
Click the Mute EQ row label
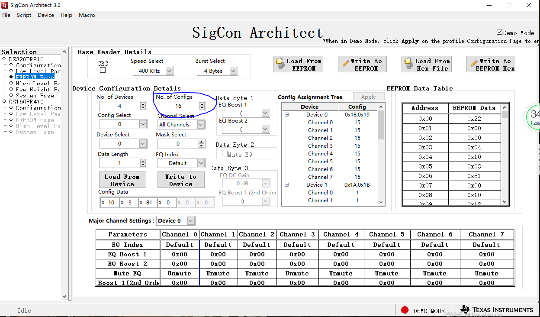pyautogui.click(x=128, y=273)
